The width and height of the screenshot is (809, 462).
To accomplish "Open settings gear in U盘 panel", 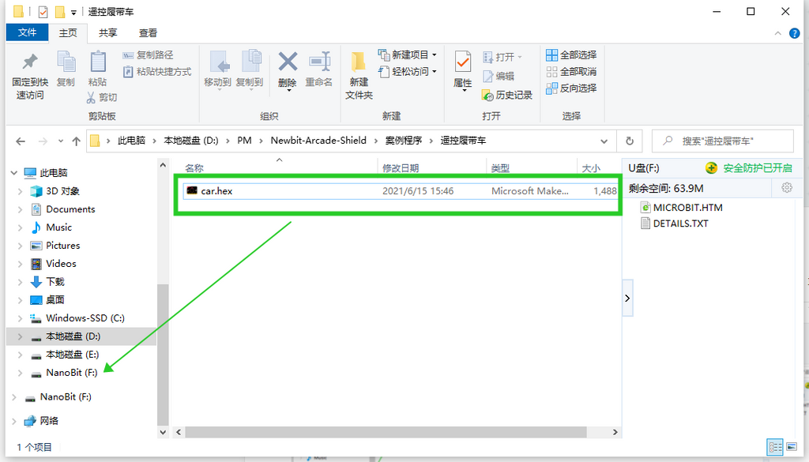I will point(786,188).
